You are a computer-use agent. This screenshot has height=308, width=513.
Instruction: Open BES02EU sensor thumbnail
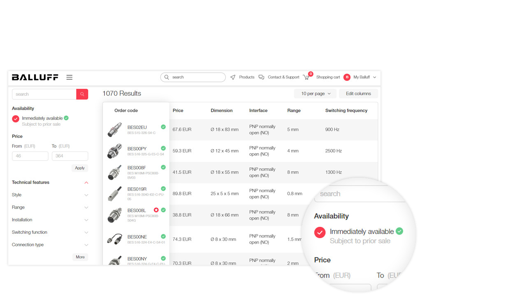pos(115,129)
